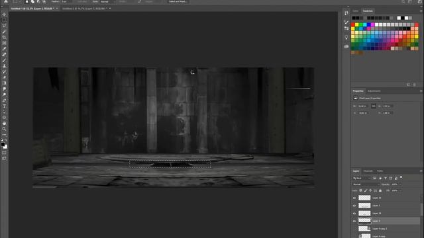Open the layer blend mode Normal dropdown
This screenshot has height=238, width=424.
click(366, 184)
